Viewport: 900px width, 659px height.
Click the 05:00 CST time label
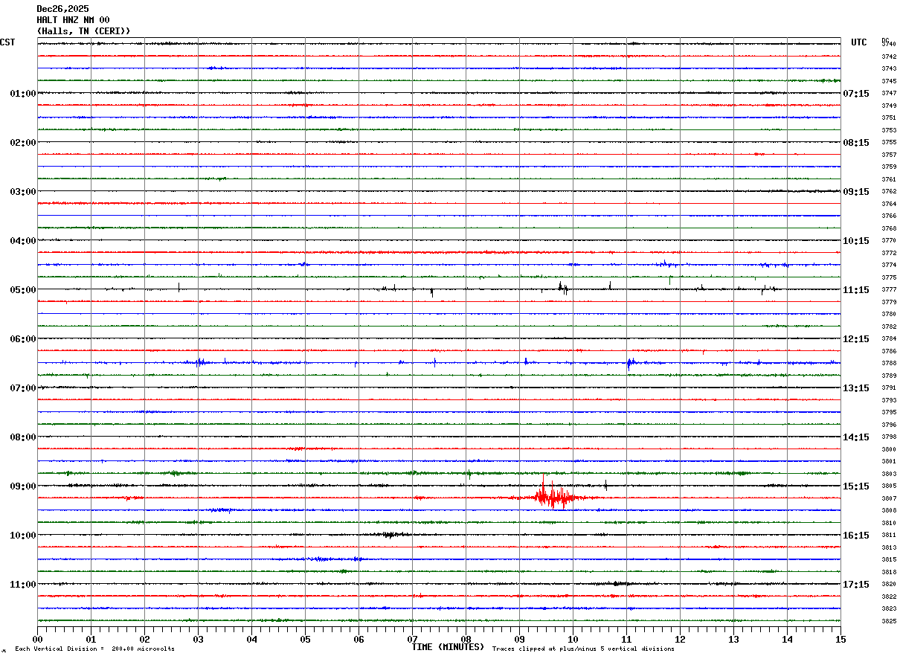23,290
